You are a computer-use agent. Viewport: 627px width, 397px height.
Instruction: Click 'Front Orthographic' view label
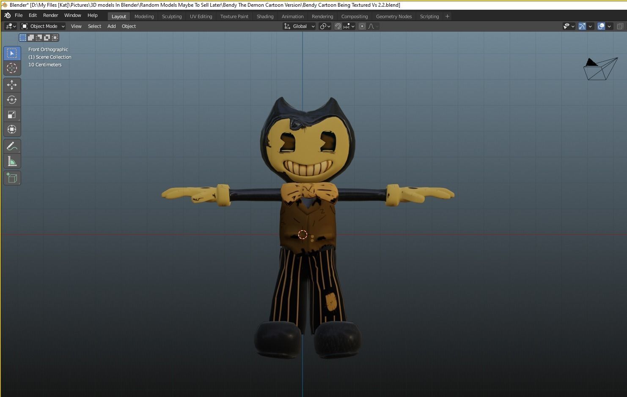48,49
